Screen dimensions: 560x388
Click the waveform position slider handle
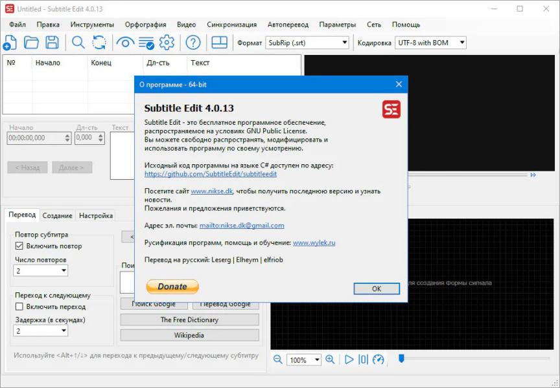(401, 358)
